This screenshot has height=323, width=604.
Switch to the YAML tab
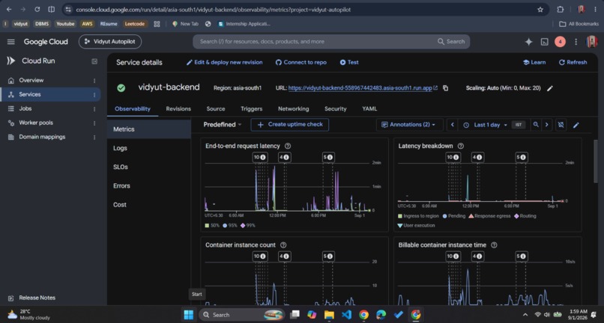[x=369, y=109]
